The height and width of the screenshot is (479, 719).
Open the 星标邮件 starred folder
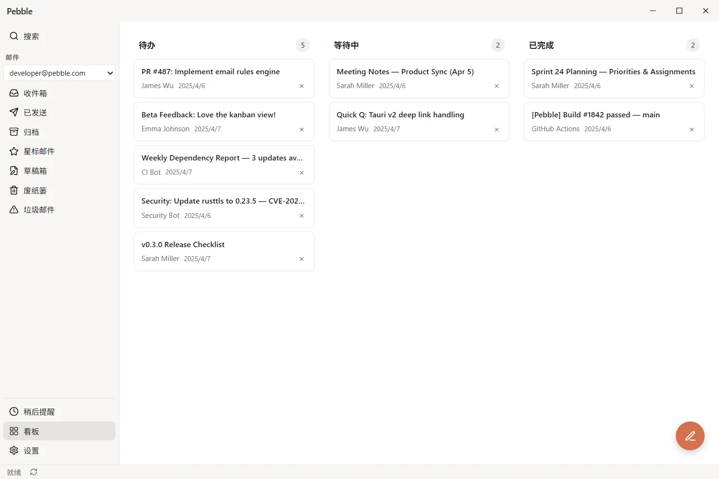59,151
